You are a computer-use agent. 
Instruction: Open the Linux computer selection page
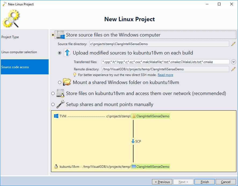[x=25, y=52]
